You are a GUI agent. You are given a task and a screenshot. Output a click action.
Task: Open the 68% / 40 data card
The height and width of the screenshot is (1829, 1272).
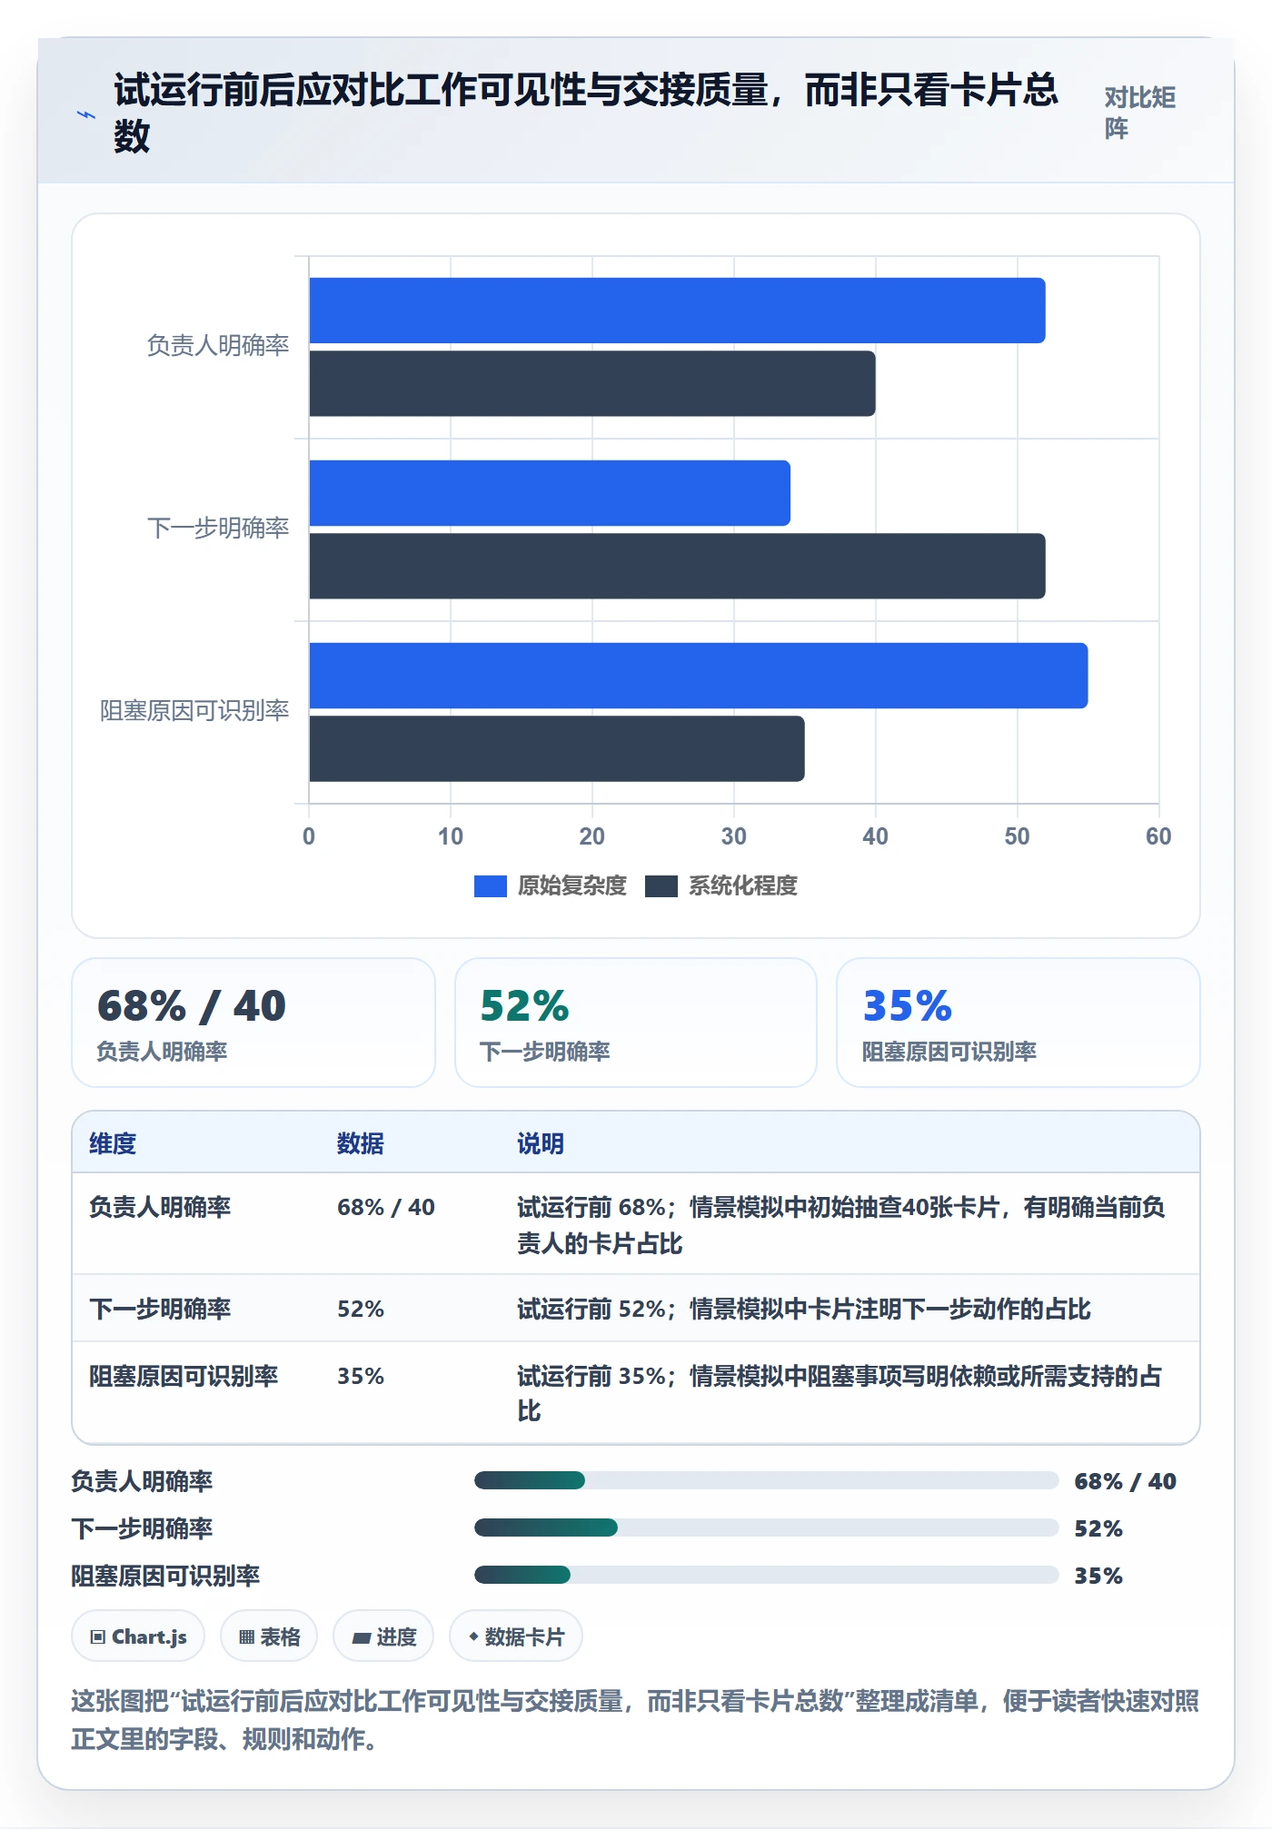click(253, 1023)
